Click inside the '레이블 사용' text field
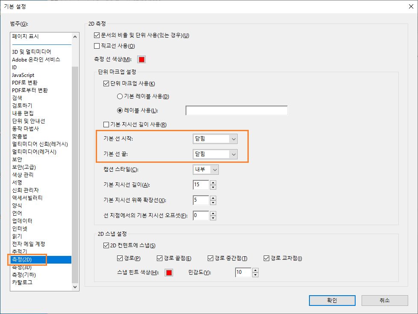The height and width of the screenshot is (314, 418). pyautogui.click(x=236, y=110)
